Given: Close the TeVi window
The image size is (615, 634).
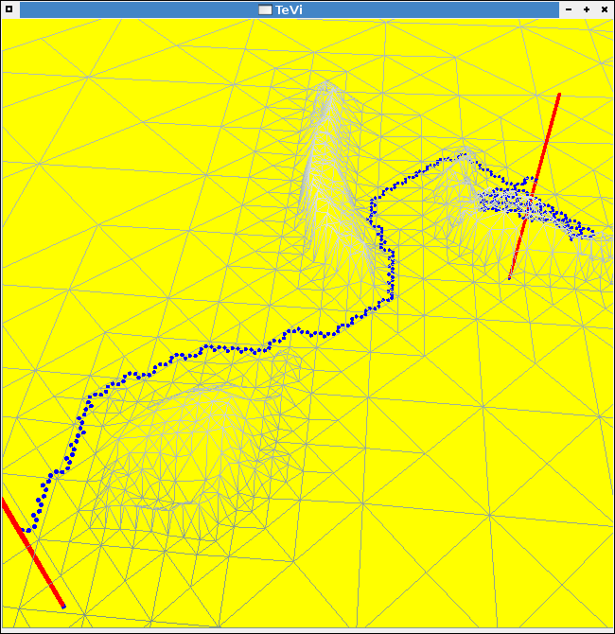Looking at the screenshot, I should tap(604, 9).
